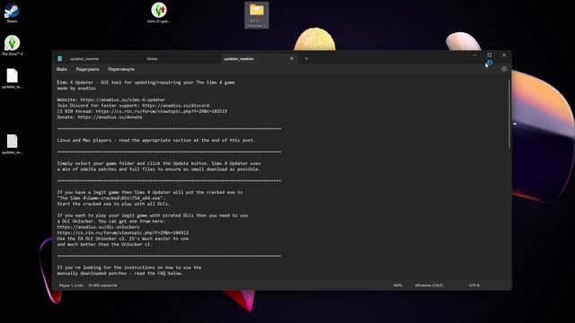Viewport: 575px width, 323px height.
Task: Click the character count status entry
Action: click(x=102, y=285)
